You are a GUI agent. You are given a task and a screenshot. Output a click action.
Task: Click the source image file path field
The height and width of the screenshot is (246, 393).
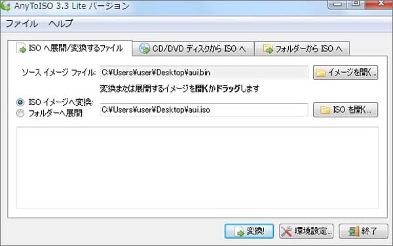pyautogui.click(x=204, y=73)
